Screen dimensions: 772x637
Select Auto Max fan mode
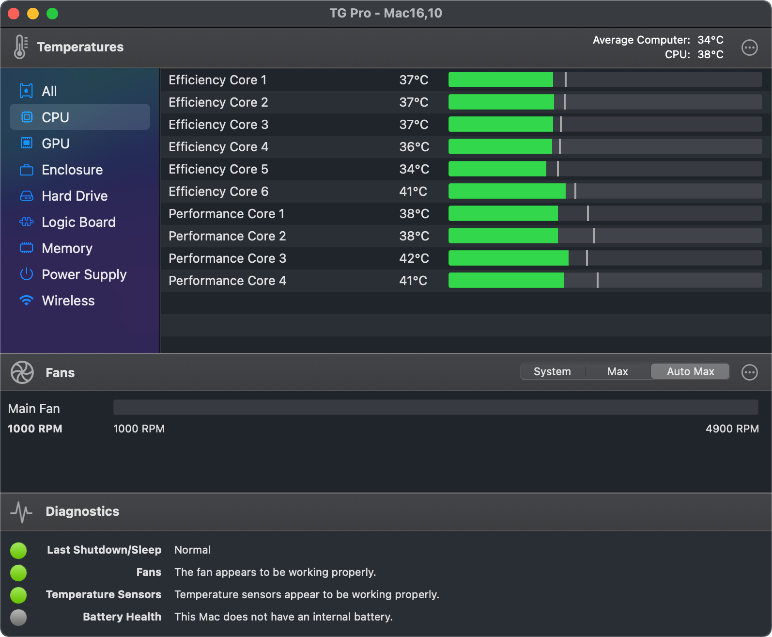point(690,372)
